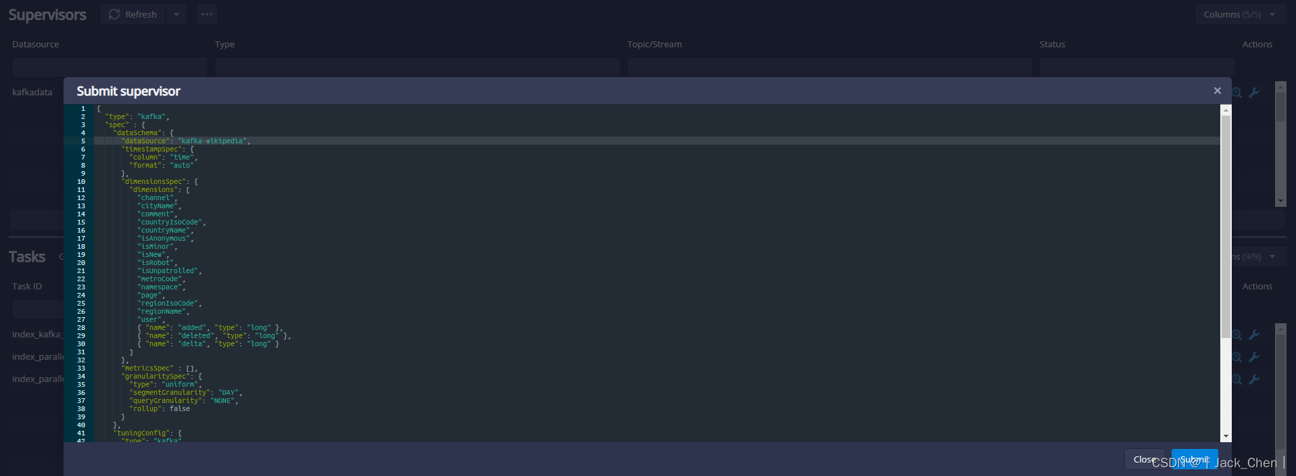
Task: Open magnifier detail view for kafkadata supervisor
Action: coord(1237,93)
